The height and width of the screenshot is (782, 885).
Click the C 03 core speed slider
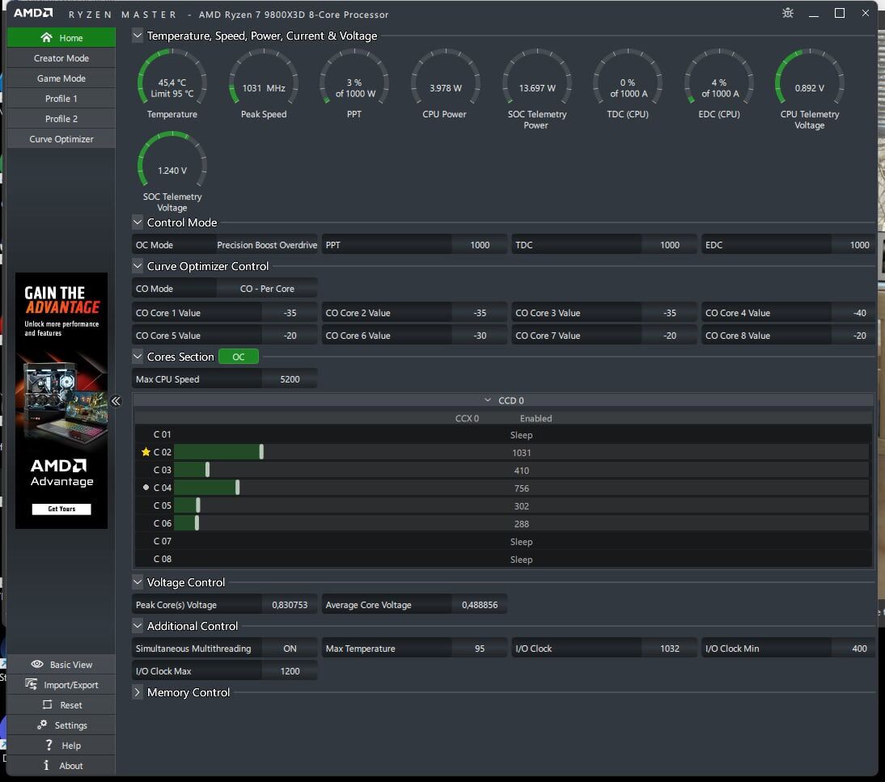pos(208,469)
